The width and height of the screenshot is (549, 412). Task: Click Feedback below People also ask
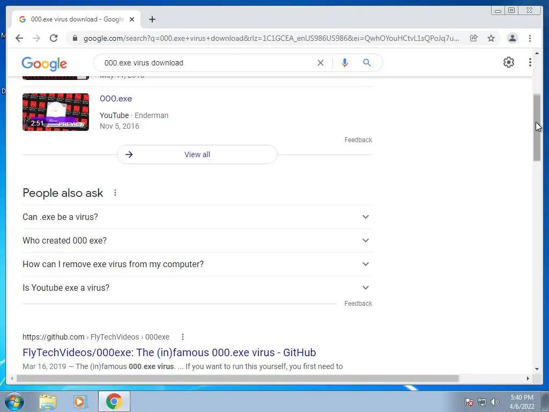[x=358, y=304]
